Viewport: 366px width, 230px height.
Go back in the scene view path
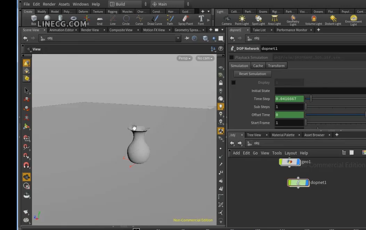click(25, 38)
